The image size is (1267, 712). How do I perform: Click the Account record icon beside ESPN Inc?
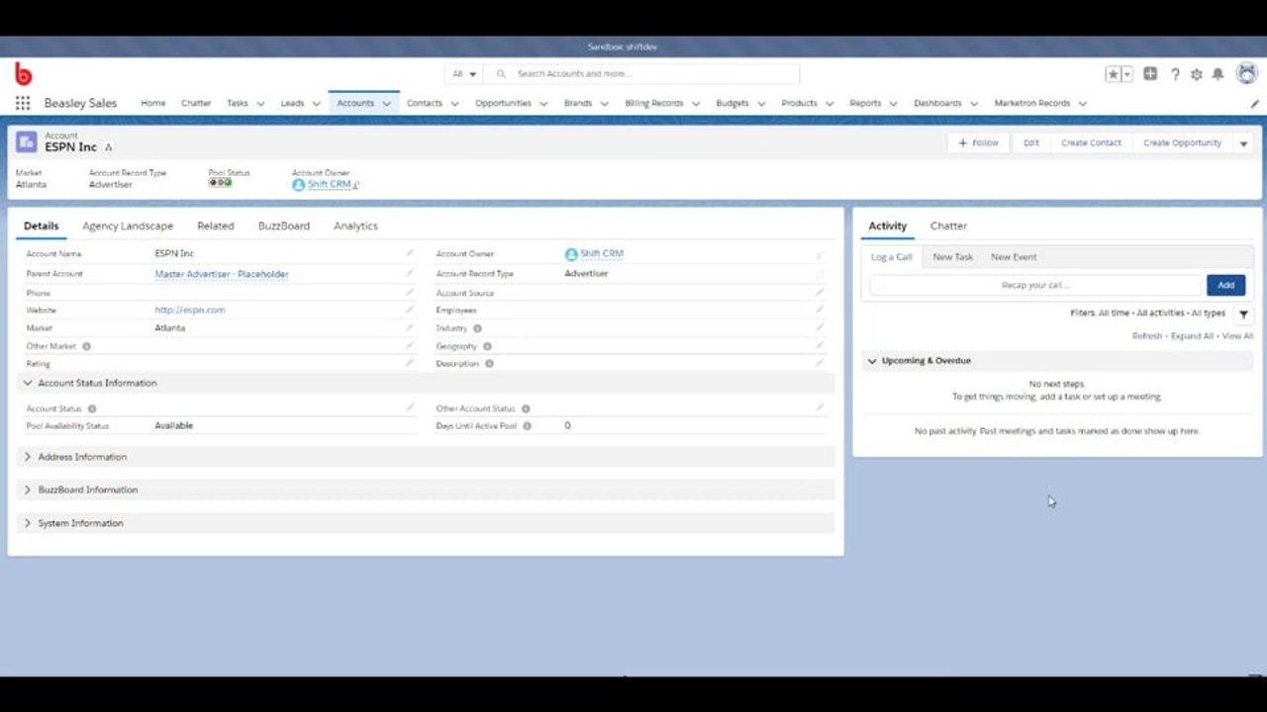(27, 142)
